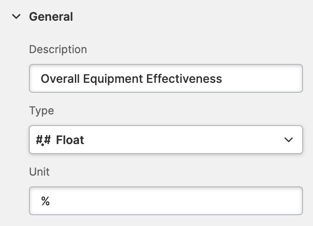Click the 'Float' text in Type selector
The image size is (313, 226).
click(70, 140)
